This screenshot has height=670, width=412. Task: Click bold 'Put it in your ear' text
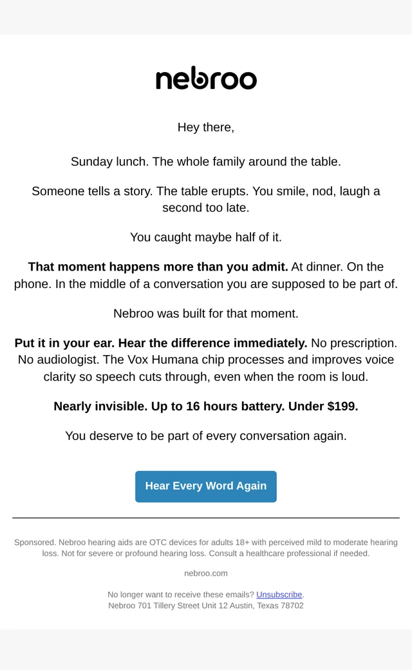tap(64, 343)
